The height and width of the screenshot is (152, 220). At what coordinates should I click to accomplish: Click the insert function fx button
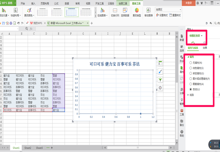tap(31, 29)
